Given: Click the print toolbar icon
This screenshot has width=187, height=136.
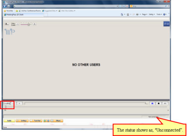Looking at the screenshot, I should [x=137, y=15].
